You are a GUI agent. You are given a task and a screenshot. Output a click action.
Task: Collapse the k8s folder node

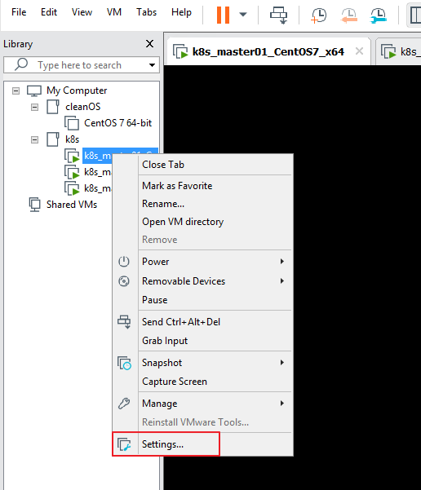pyautogui.click(x=35, y=139)
